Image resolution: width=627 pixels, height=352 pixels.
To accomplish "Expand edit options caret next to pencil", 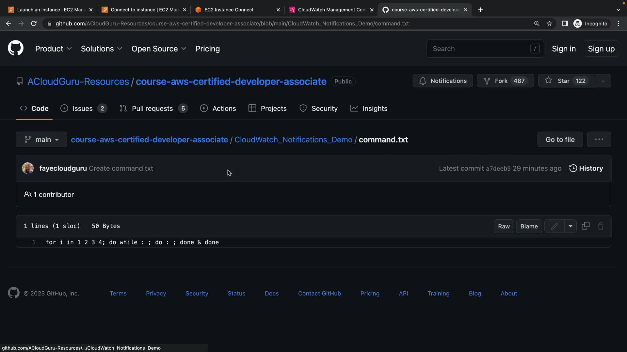I will [x=570, y=226].
